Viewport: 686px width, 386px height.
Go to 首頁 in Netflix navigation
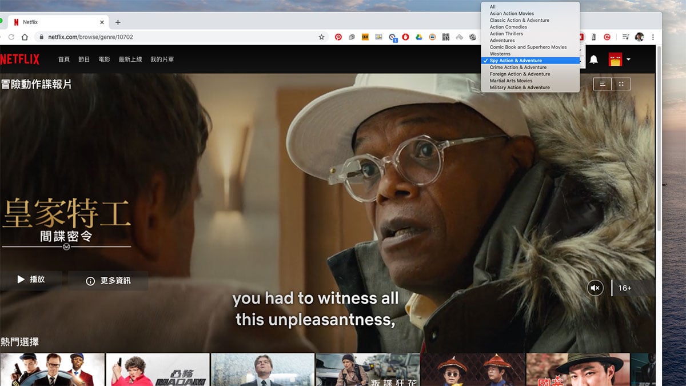point(63,59)
